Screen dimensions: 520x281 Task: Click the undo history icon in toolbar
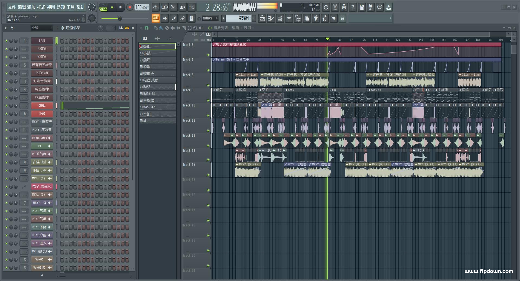click(x=326, y=7)
